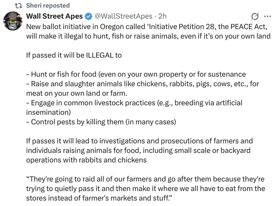Screen dimensions: 274x206
Task: Open the tweet via the 2h timestamp
Action: (x=162, y=16)
